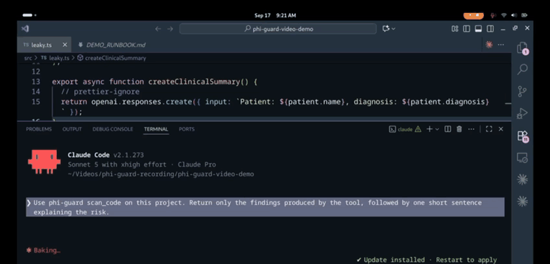Image resolution: width=550 pixels, height=264 pixels.
Task: Open the Wi-Fi network icon in top bar
Action: pyautogui.click(x=504, y=16)
